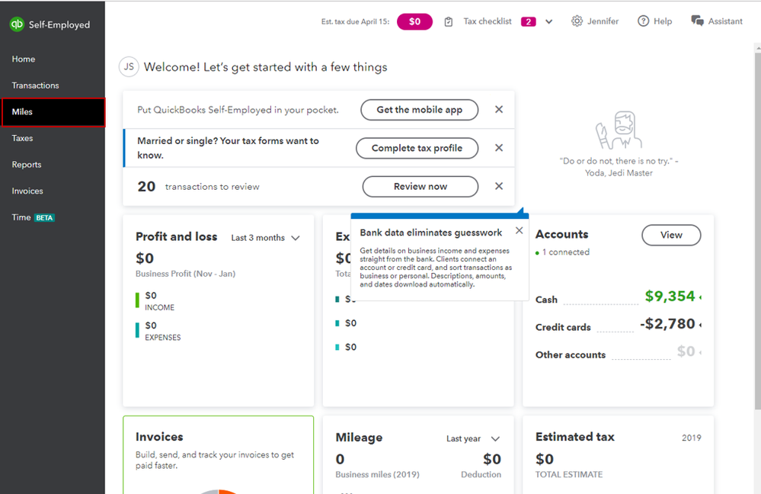Expand the Tax checklist chevron

[549, 22]
